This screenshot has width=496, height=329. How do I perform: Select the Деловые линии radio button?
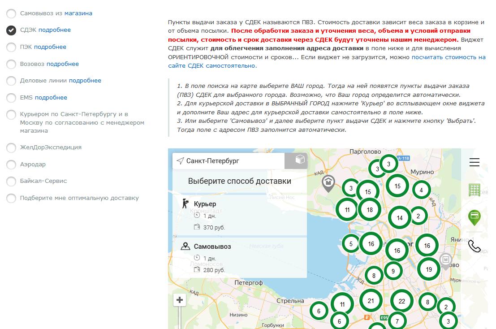pyautogui.click(x=11, y=81)
